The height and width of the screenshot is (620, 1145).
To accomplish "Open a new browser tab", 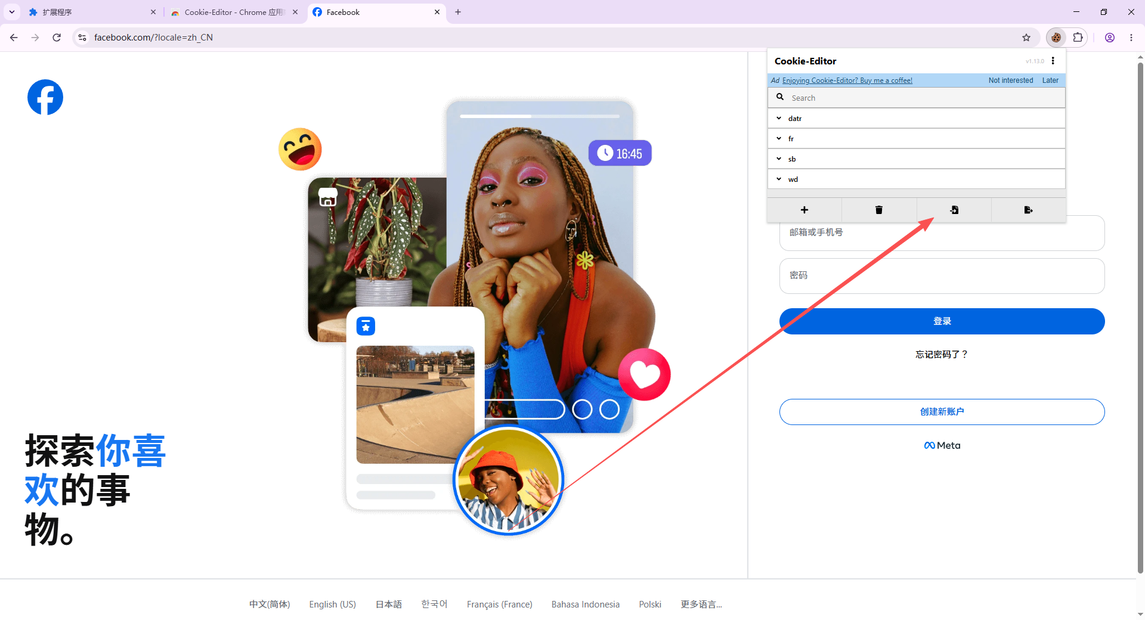I will coord(458,12).
